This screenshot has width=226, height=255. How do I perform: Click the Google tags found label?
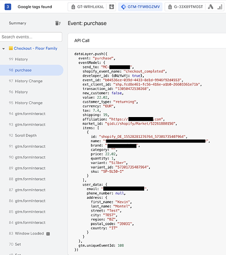pyautogui.click(x=35, y=7)
